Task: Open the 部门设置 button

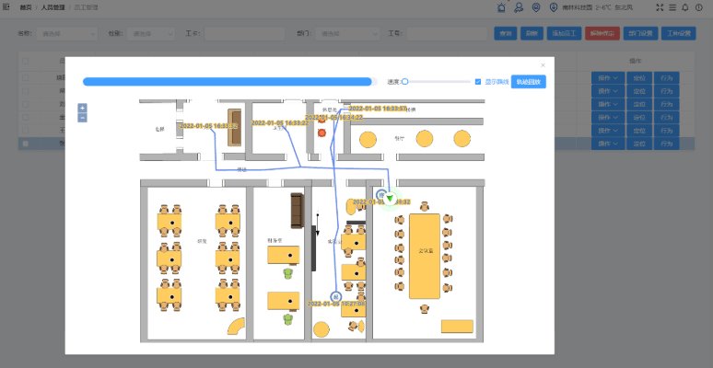Action: [x=640, y=33]
